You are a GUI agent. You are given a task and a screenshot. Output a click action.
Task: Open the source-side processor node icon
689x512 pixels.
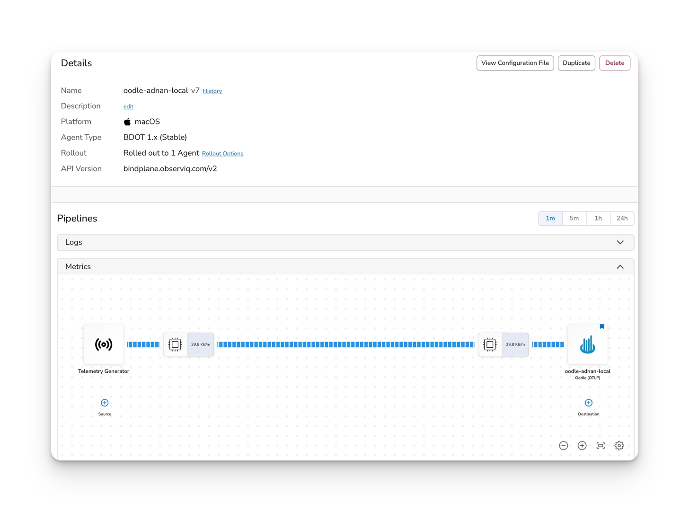[x=175, y=344]
